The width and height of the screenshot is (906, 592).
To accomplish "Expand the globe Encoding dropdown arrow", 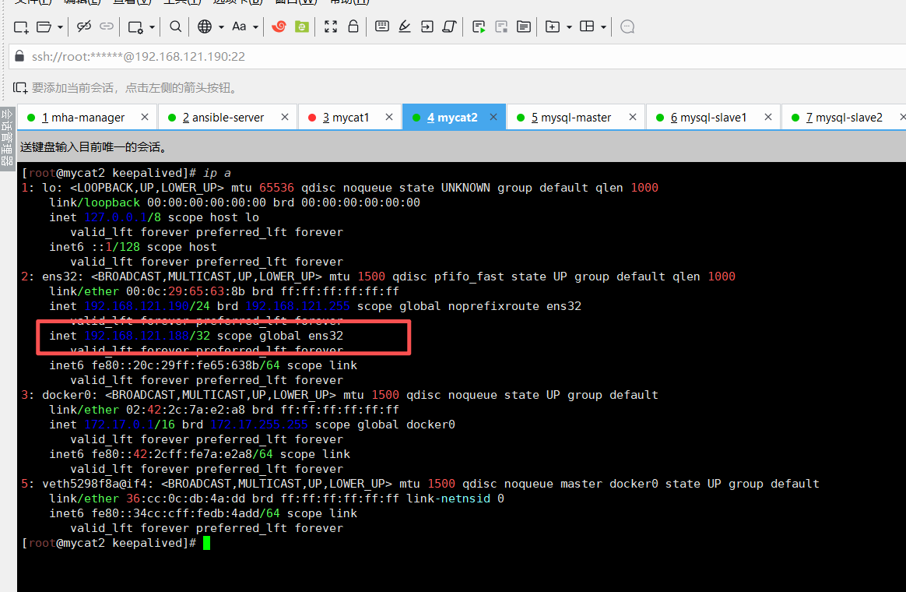I will [221, 27].
